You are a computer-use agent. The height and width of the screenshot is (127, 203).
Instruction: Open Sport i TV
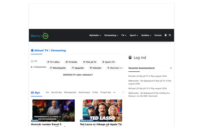tap(109, 62)
